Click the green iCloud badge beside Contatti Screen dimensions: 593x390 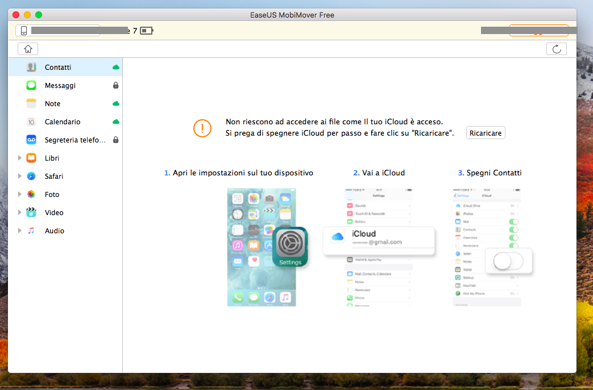[x=116, y=68]
